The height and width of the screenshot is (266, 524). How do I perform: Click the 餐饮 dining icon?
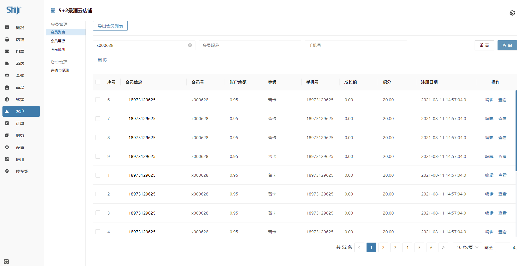tap(7, 99)
